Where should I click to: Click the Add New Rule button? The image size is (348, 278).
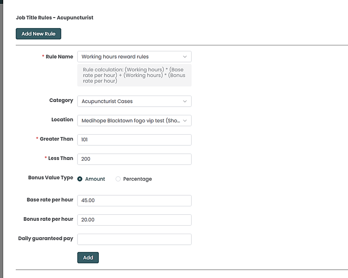tap(38, 34)
